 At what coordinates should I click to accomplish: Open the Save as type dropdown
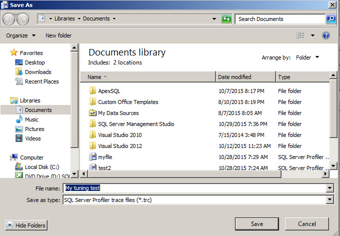click(x=329, y=200)
